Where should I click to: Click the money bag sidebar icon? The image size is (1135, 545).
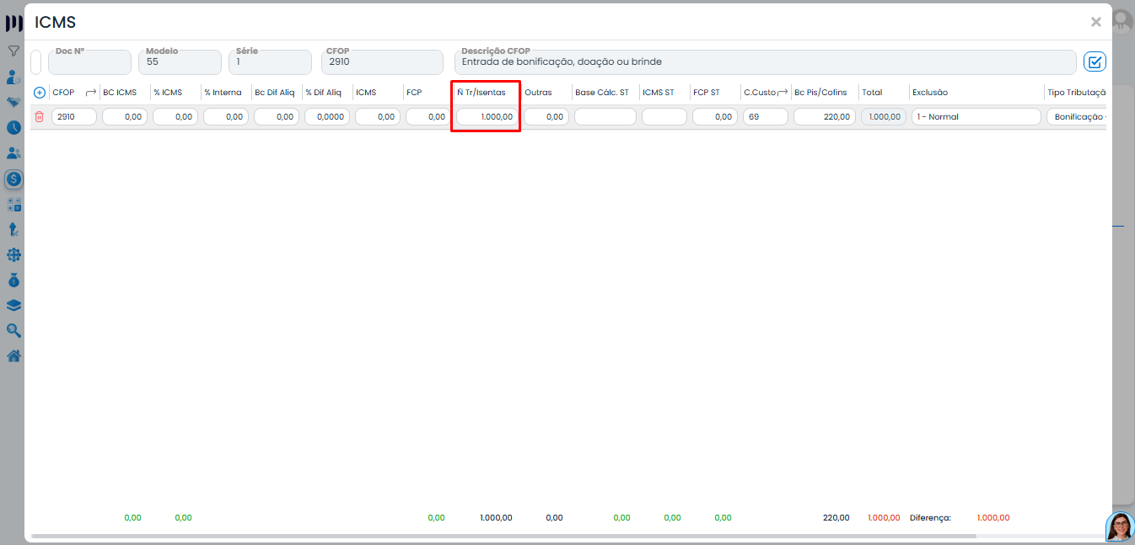click(13, 280)
